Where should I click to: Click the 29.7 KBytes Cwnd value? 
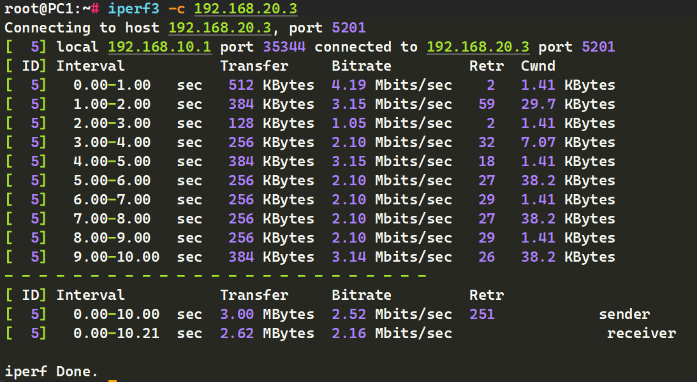click(568, 104)
